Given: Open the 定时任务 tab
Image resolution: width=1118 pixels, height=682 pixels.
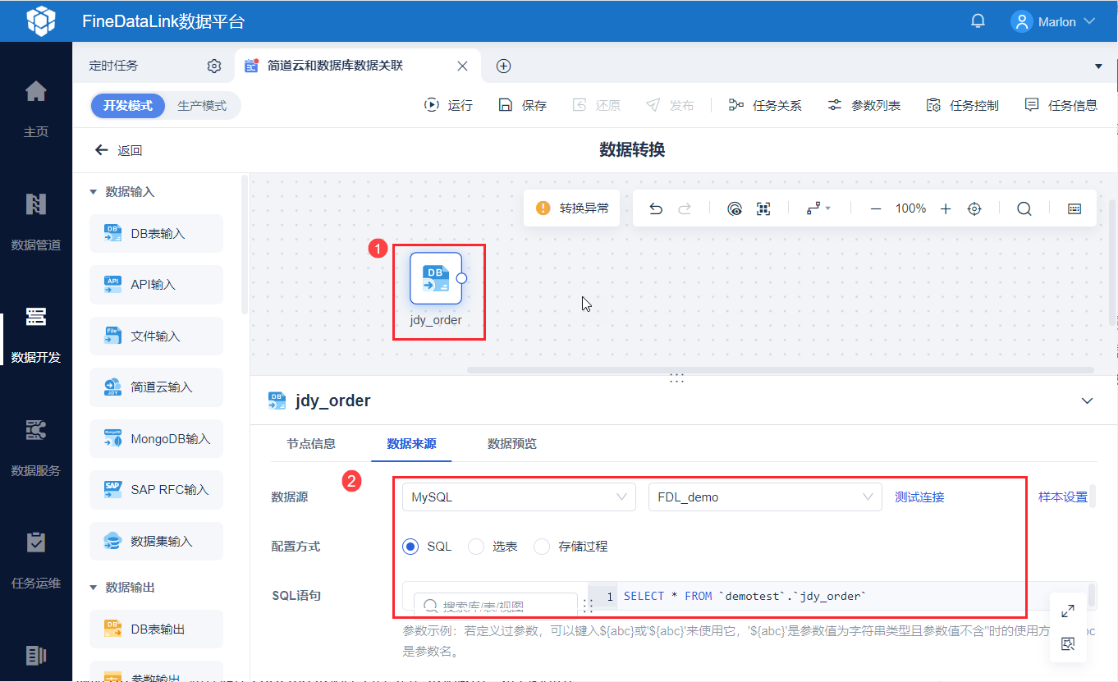Looking at the screenshot, I should [113, 66].
